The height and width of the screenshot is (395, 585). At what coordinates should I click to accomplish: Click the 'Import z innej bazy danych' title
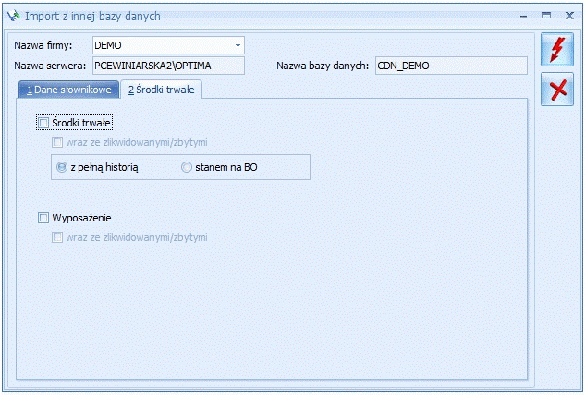[x=92, y=16]
